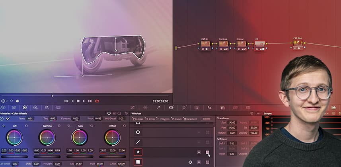The image size is (341, 167).
Task: Add a Linear window
Action: tap(138, 119)
